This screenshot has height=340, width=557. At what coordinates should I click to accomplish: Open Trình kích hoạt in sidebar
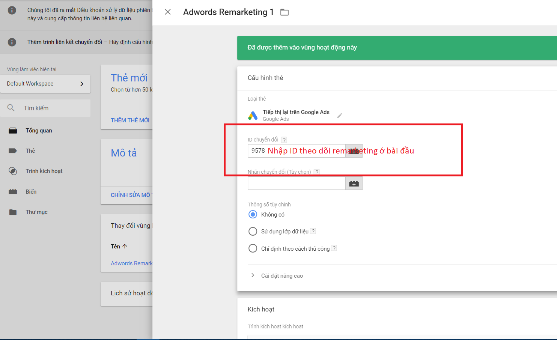tap(44, 171)
